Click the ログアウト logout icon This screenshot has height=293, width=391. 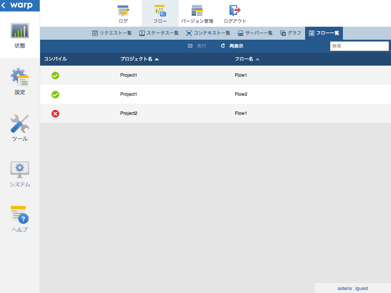tap(235, 14)
